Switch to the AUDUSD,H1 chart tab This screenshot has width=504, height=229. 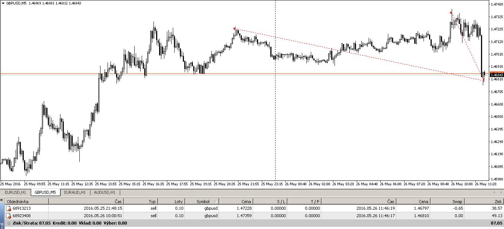coord(105,192)
